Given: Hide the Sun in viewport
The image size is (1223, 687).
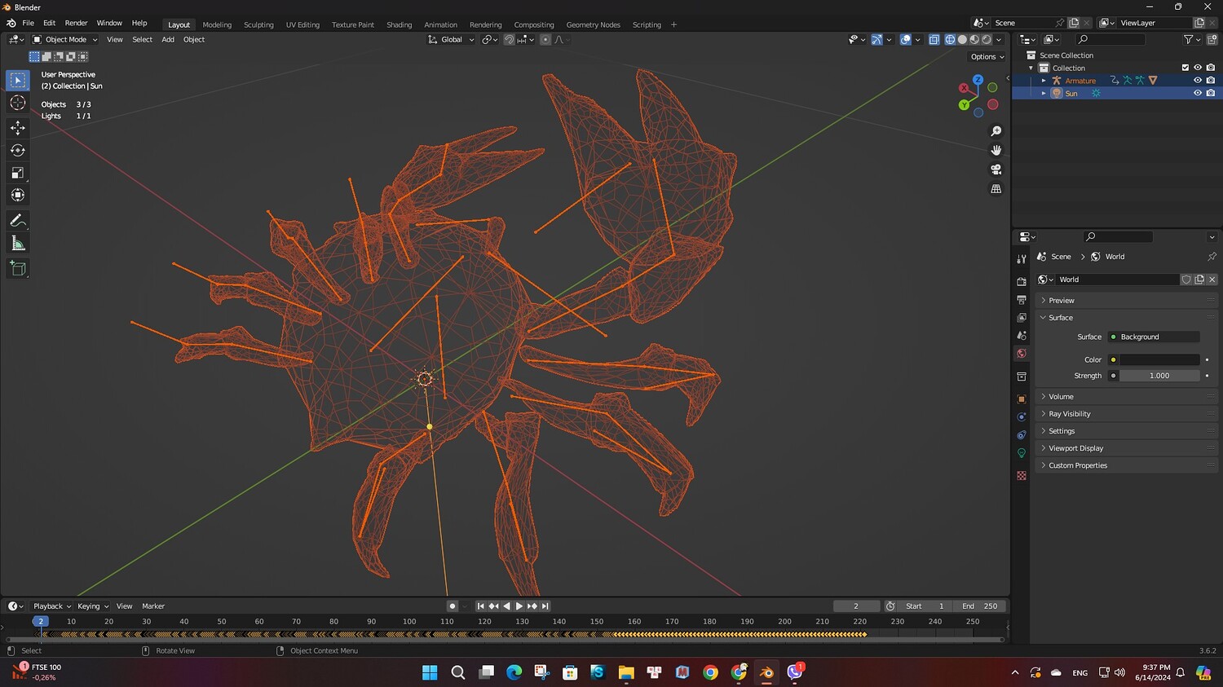Looking at the screenshot, I should click(x=1198, y=93).
